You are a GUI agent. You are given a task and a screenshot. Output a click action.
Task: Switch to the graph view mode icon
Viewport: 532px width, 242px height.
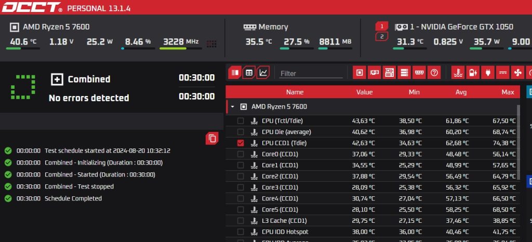point(263,73)
